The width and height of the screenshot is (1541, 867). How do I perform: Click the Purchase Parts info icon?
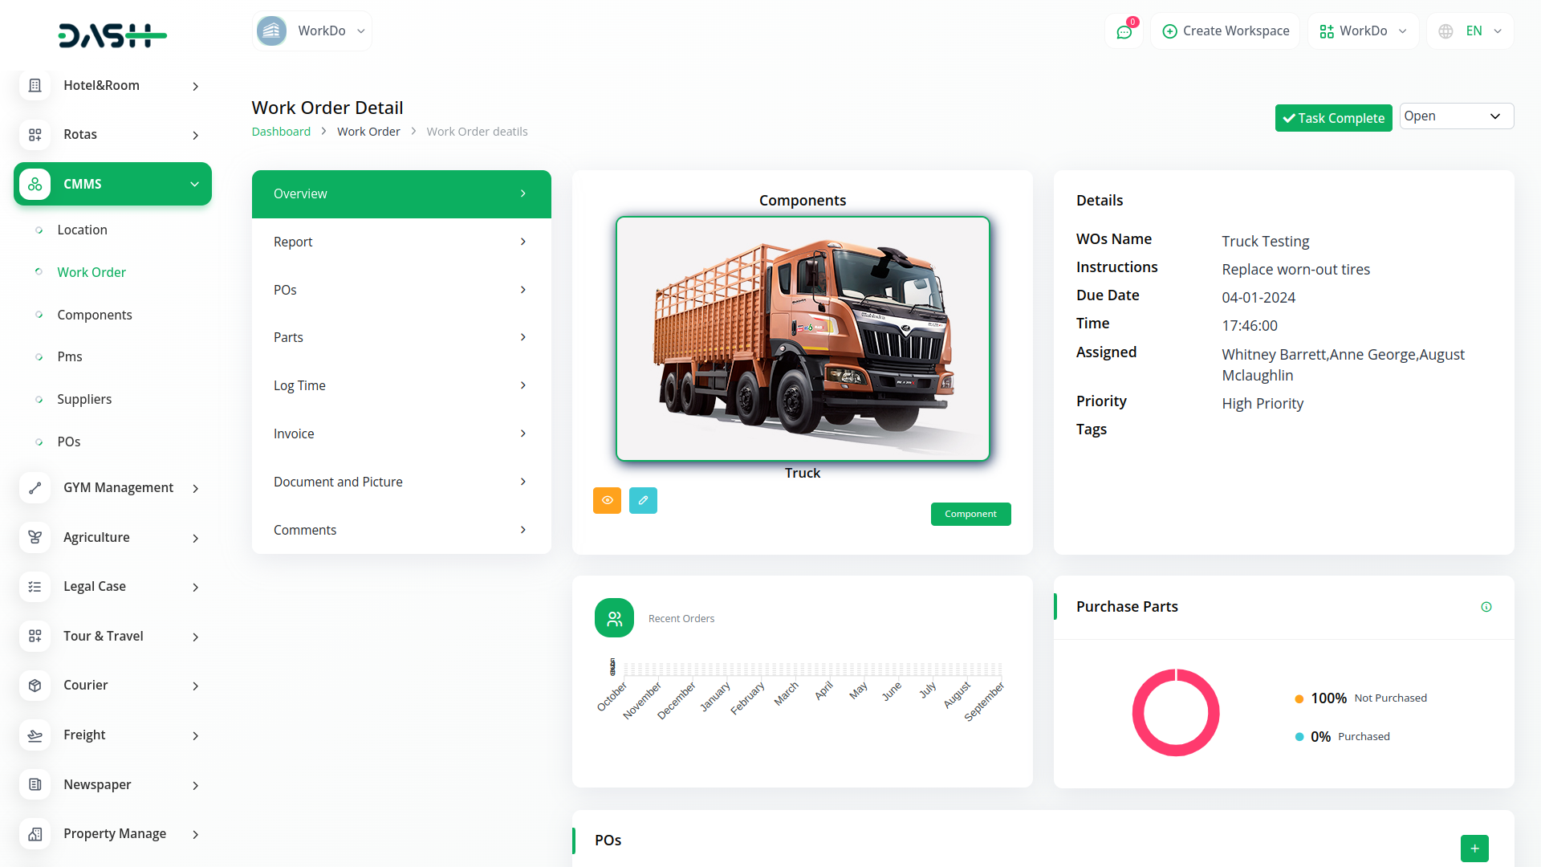[1486, 607]
